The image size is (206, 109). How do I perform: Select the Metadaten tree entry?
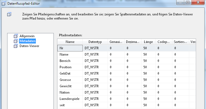(28, 41)
